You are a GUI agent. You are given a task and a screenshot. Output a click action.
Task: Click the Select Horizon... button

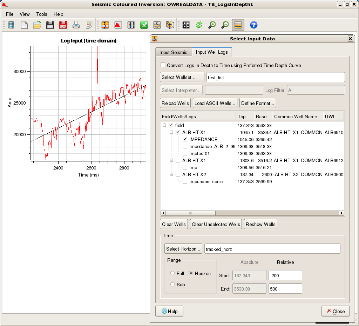[x=183, y=249]
